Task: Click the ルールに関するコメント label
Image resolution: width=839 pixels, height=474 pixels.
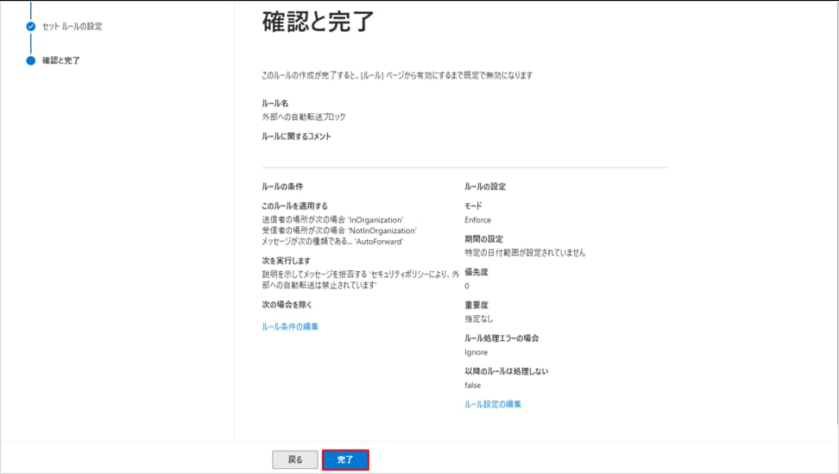Action: [x=296, y=136]
